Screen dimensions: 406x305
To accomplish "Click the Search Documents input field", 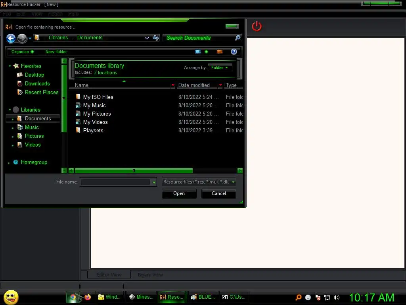I will (199, 38).
